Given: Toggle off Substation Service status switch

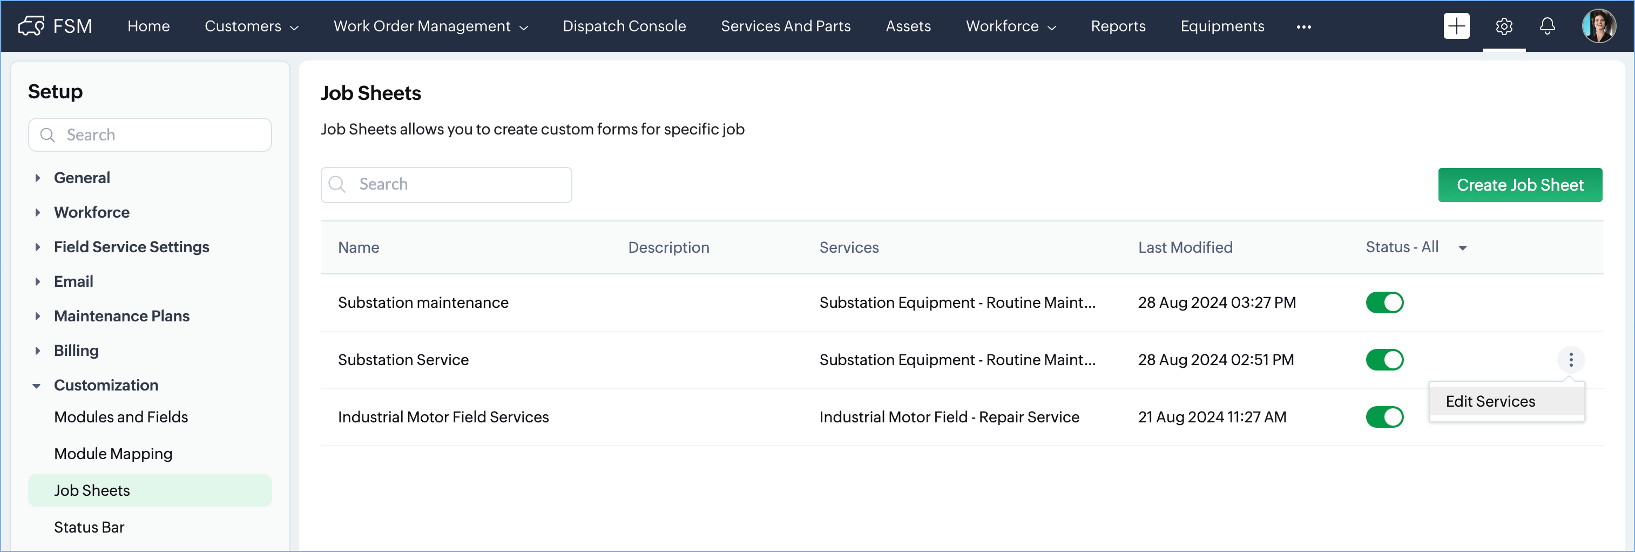Looking at the screenshot, I should click(x=1384, y=360).
